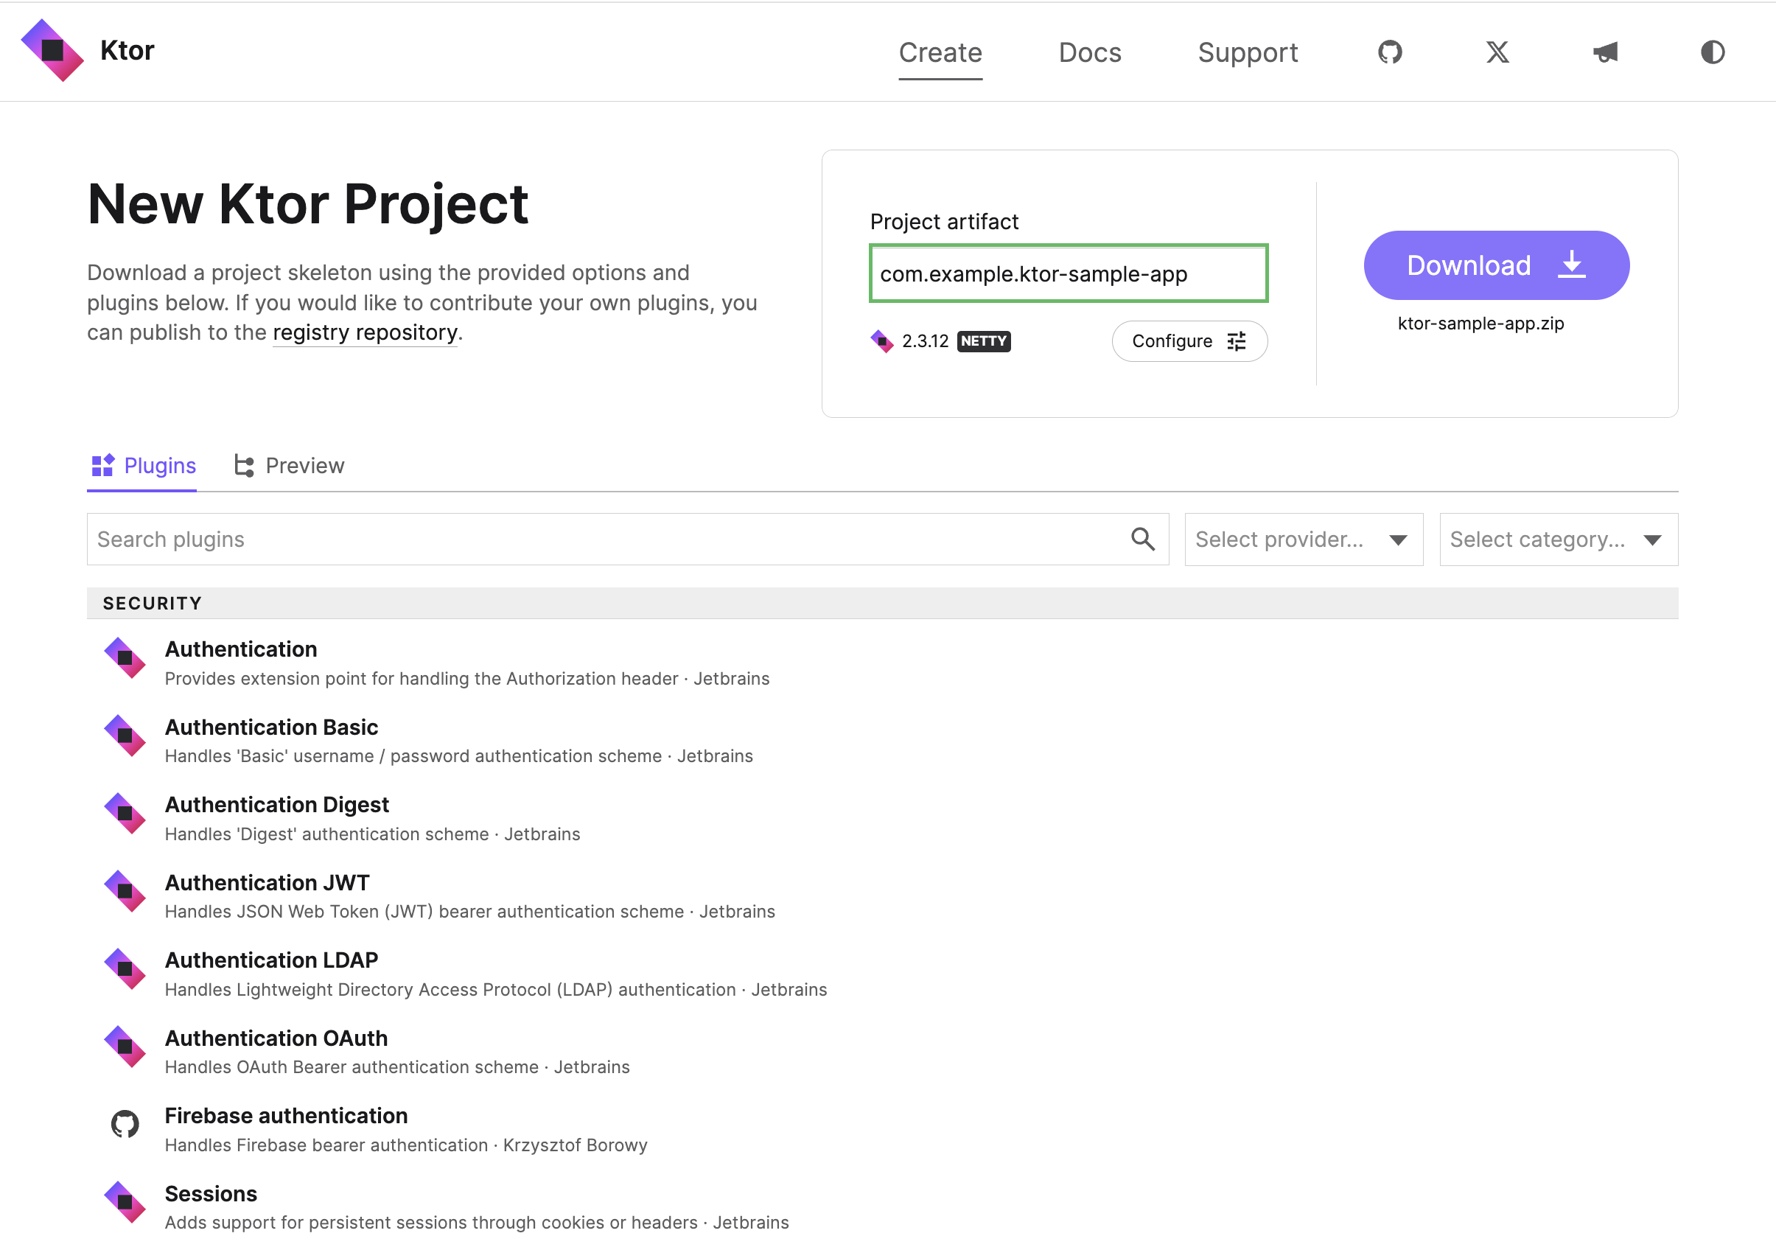Viewport: 1776px width, 1250px height.
Task: Click the Preview tab tree icon
Action: (245, 465)
